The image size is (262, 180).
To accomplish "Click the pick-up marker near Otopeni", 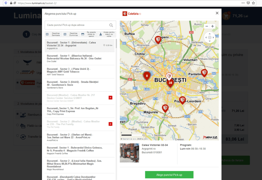I will point(158,40).
